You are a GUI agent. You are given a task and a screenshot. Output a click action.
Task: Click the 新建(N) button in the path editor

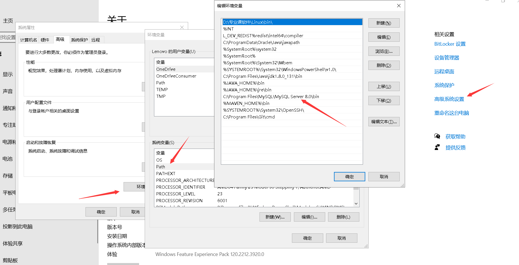[x=384, y=23]
